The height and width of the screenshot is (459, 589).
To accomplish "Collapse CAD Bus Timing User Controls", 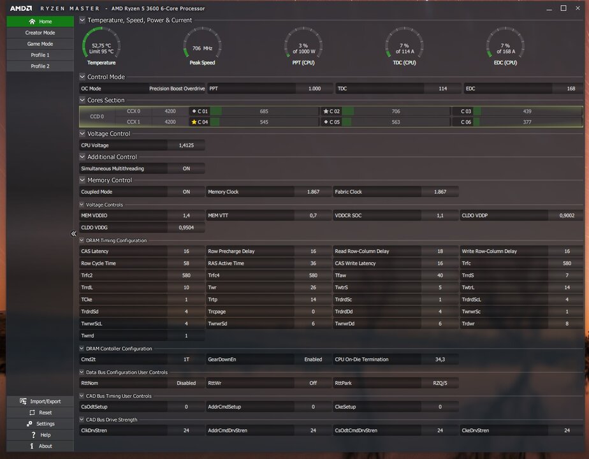I will (82, 396).
